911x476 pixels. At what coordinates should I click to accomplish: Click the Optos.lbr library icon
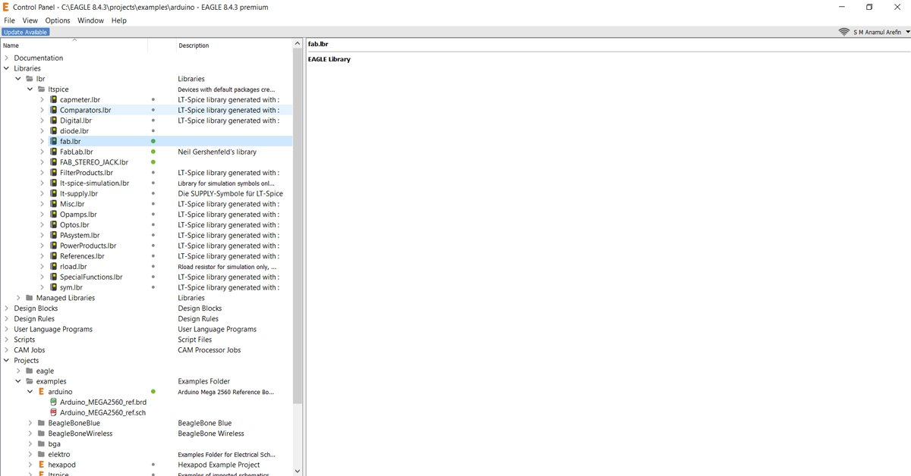point(54,225)
